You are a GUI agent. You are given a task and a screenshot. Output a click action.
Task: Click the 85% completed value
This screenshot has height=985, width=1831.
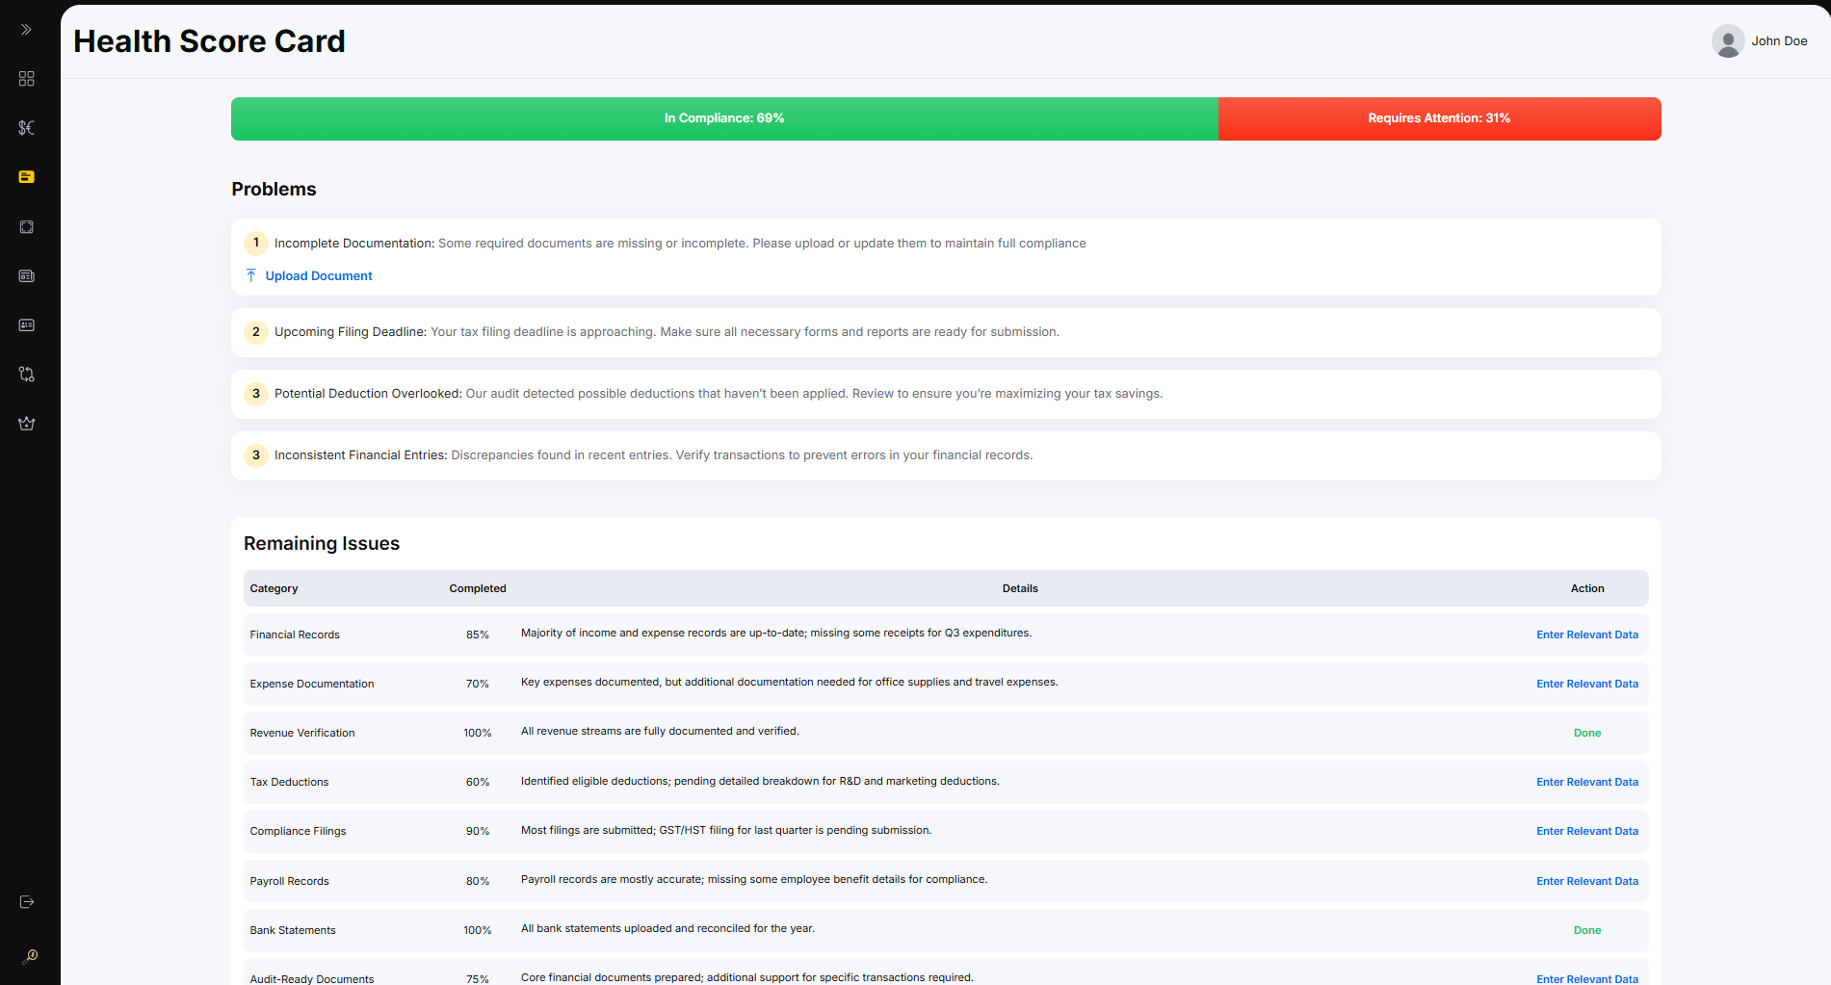pos(478,635)
